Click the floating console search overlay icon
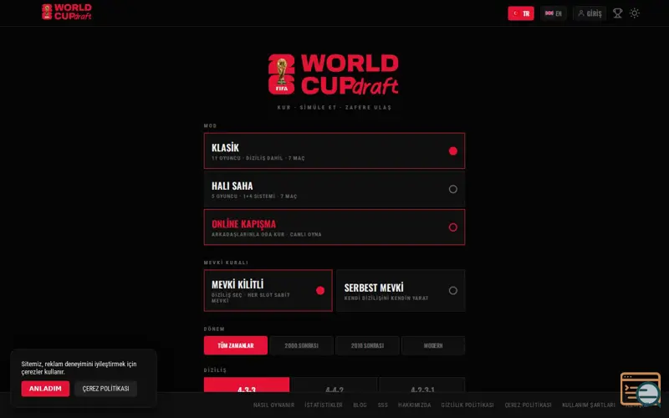The height and width of the screenshot is (418, 669). point(641,389)
